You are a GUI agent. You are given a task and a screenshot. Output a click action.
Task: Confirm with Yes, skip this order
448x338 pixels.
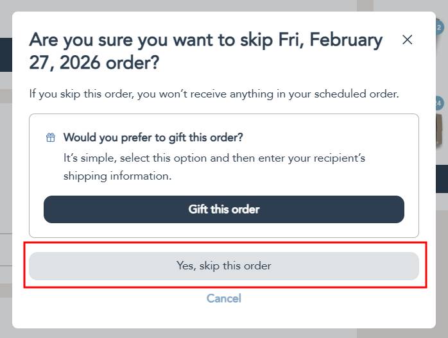(224, 266)
